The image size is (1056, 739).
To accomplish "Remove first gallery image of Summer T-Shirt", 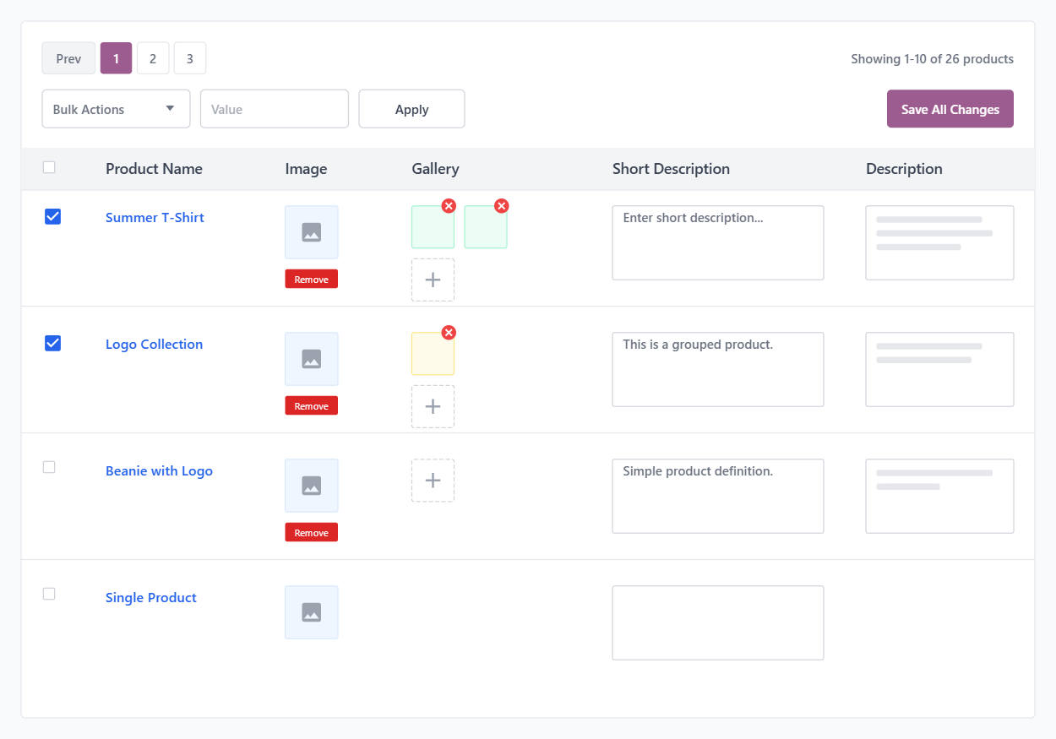I will (x=449, y=206).
